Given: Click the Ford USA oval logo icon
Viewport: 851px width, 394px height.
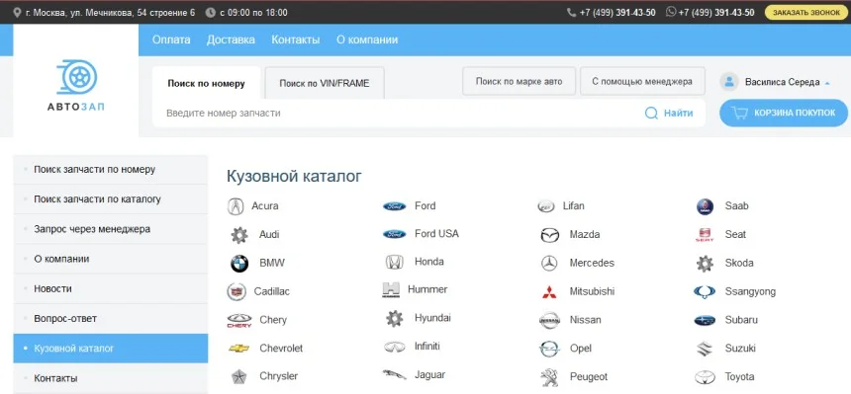Looking at the screenshot, I should (395, 234).
